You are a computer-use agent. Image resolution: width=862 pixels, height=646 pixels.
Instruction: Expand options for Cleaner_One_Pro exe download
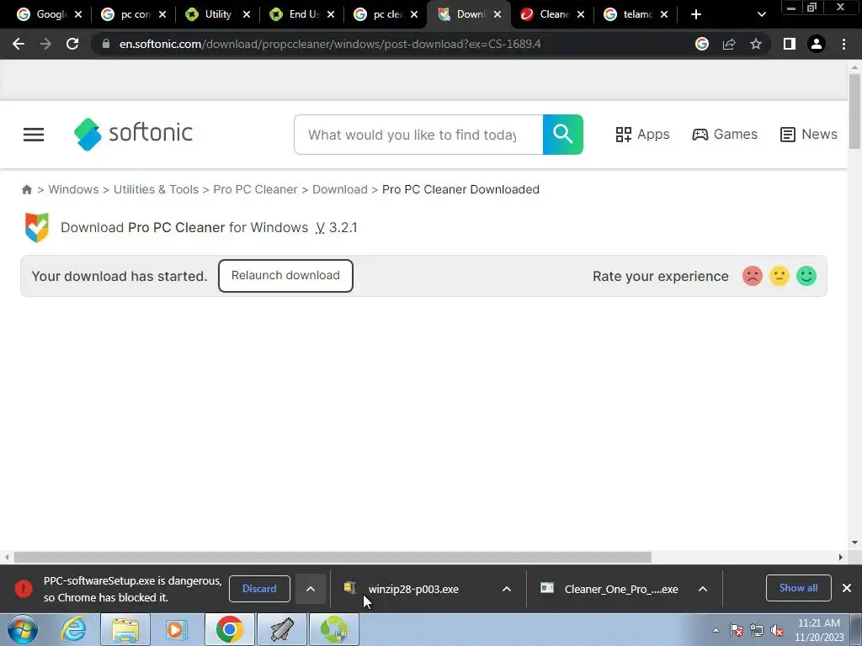point(703,589)
